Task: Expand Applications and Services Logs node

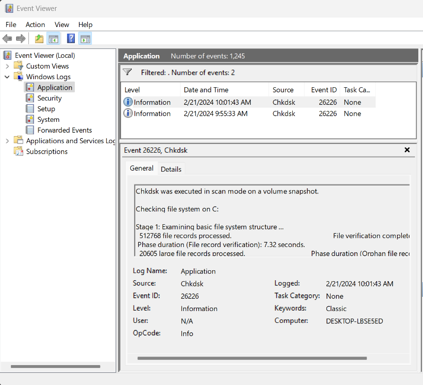Action: coord(7,141)
